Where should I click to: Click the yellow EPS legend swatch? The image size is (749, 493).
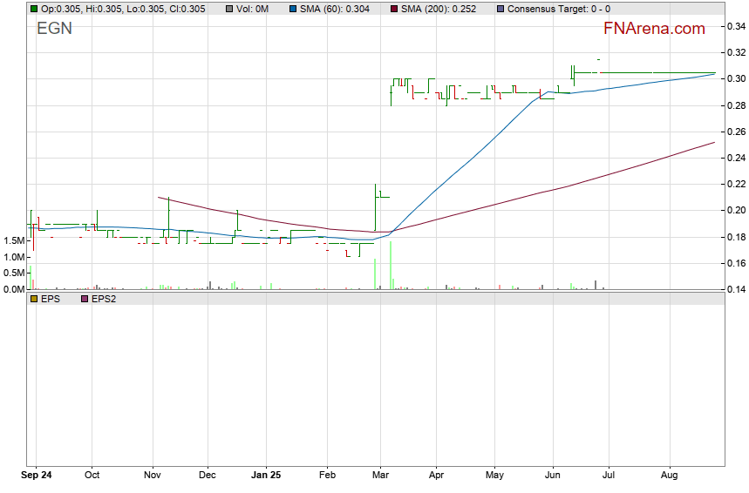click(34, 299)
